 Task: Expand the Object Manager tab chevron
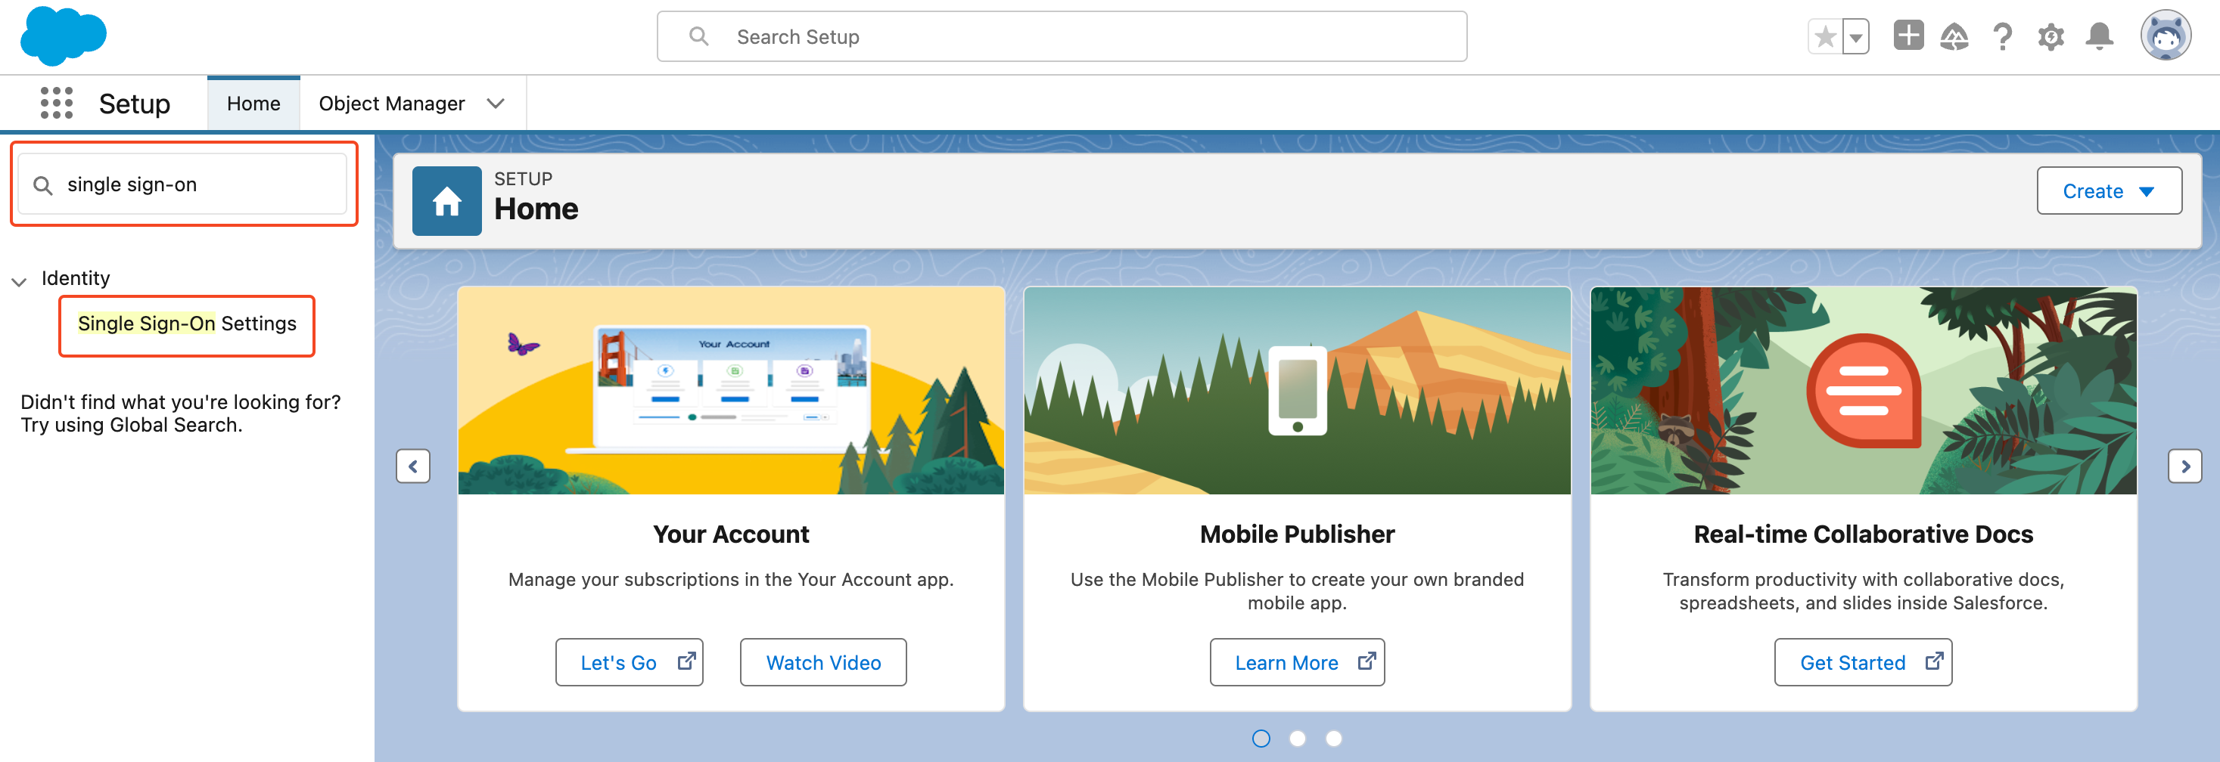[496, 104]
